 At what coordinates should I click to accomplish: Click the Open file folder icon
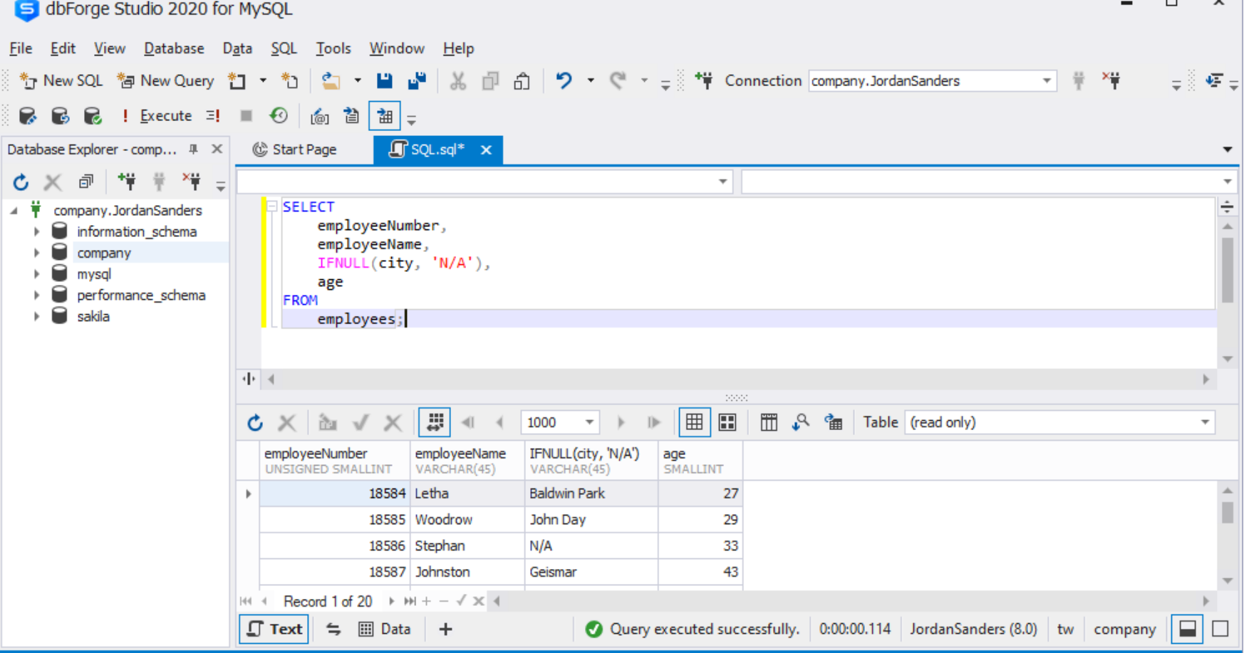331,80
